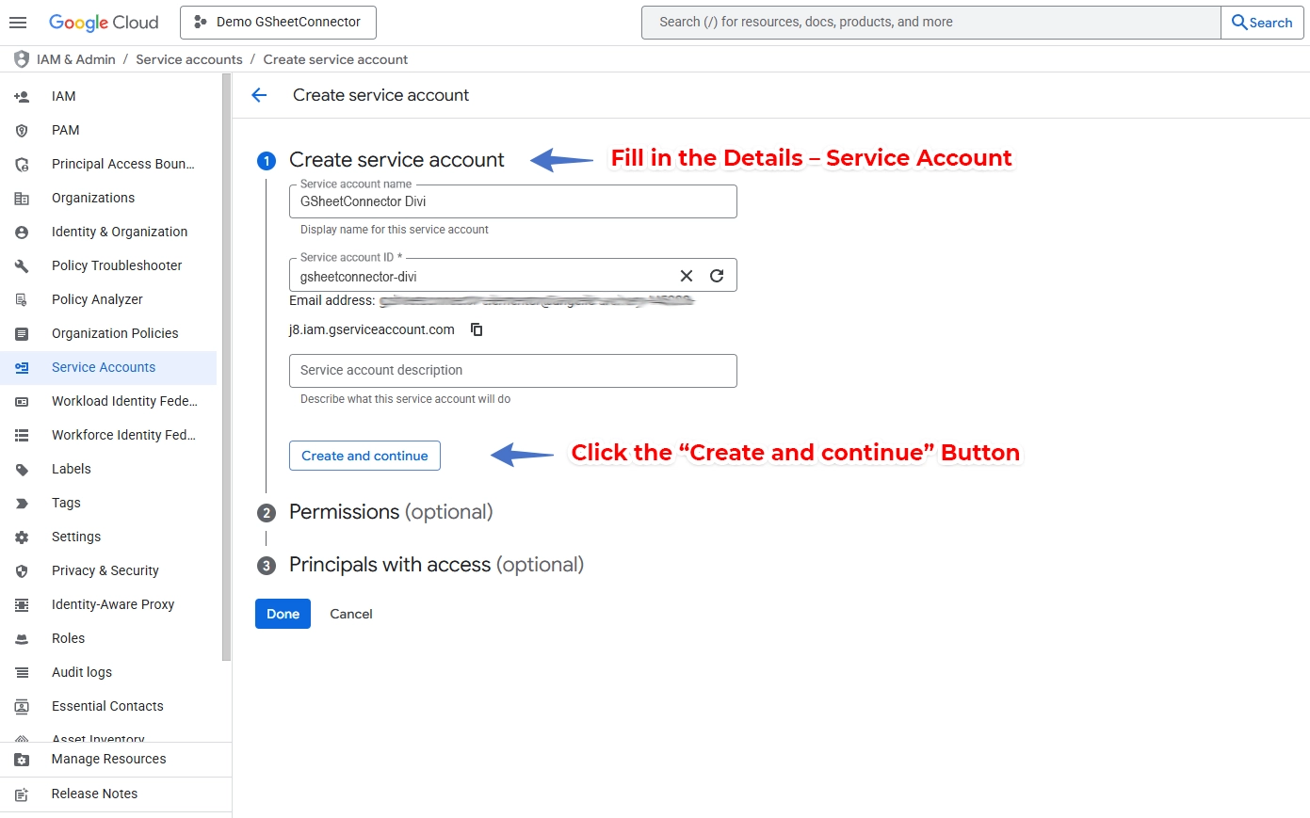This screenshot has height=818, width=1310.
Task: Click the Create and continue button
Action: 364,456
